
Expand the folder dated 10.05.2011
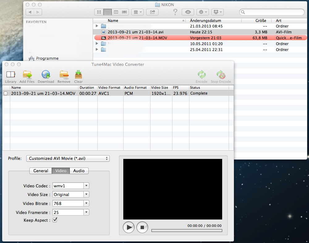pos(97,43)
